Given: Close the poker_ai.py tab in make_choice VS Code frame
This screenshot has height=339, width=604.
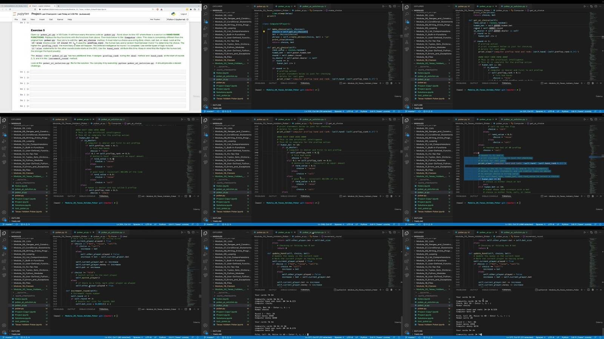Looking at the screenshot, I should pos(295,6).
